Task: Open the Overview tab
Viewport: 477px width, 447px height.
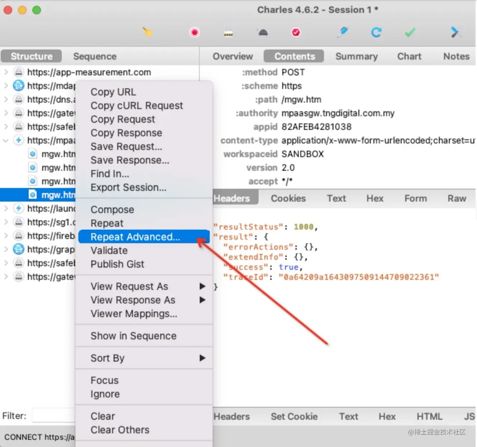Action: (x=233, y=56)
